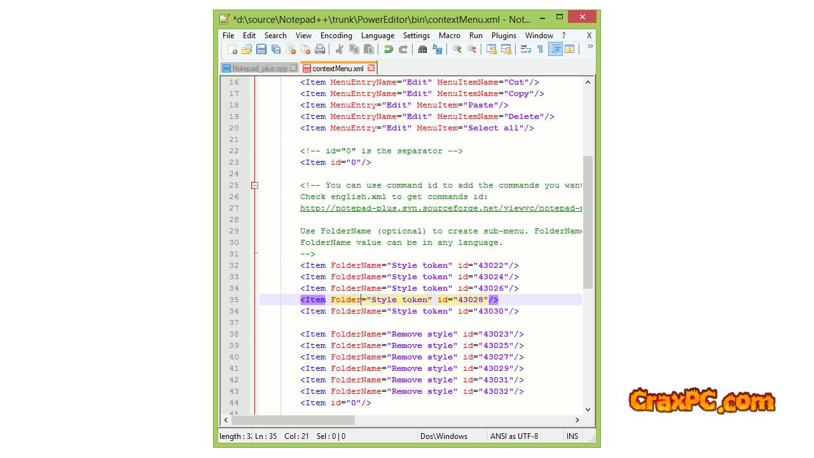Click the Zoom In magnifier icon

pos(457,50)
